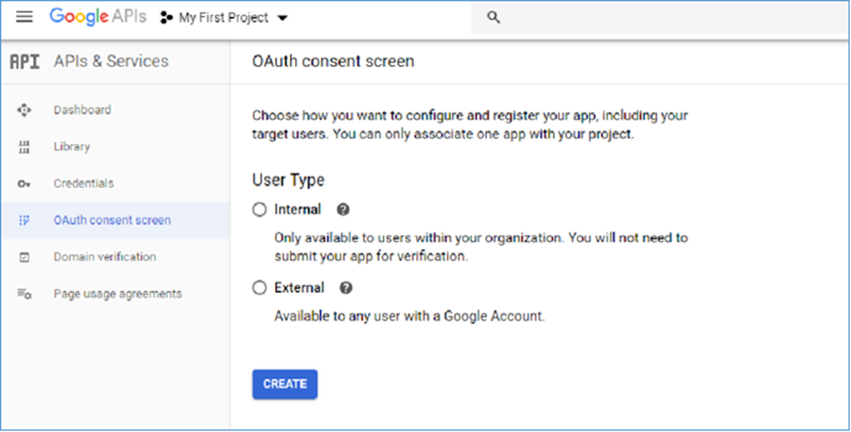851x432 pixels.
Task: Click help icon next to Internal
Action: coord(343,210)
